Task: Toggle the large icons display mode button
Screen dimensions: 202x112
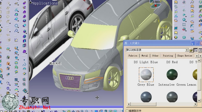Action: (x=196, y=50)
